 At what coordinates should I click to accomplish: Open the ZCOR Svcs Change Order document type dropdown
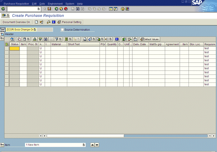coord(35,30)
